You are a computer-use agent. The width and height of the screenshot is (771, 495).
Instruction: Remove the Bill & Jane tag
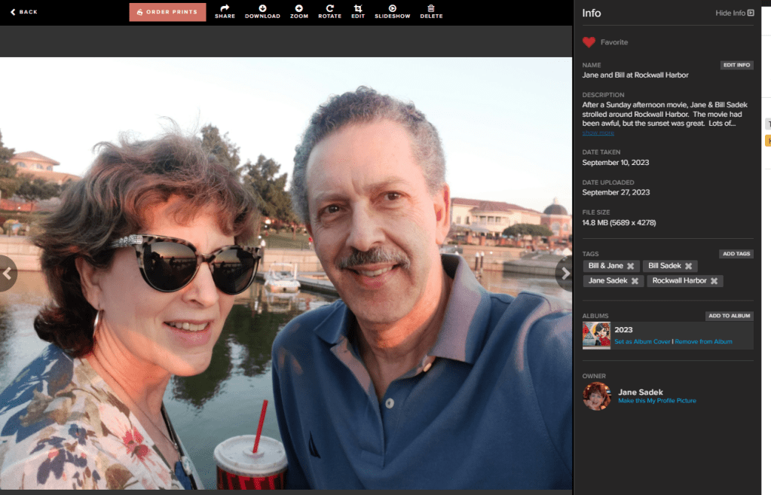click(630, 266)
